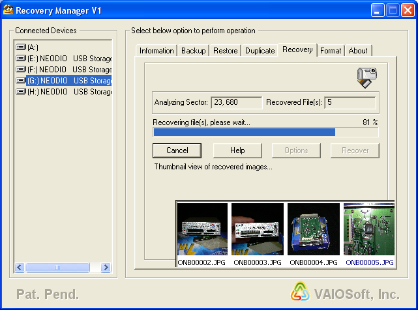Open the Restore tab
Screen dimensions: 418x310
[225, 51]
